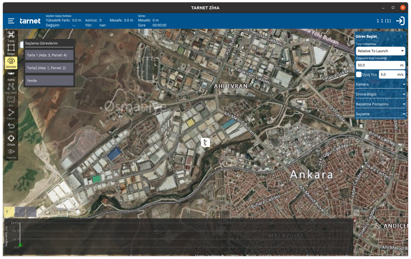Click the Raporla report icon

11,153
